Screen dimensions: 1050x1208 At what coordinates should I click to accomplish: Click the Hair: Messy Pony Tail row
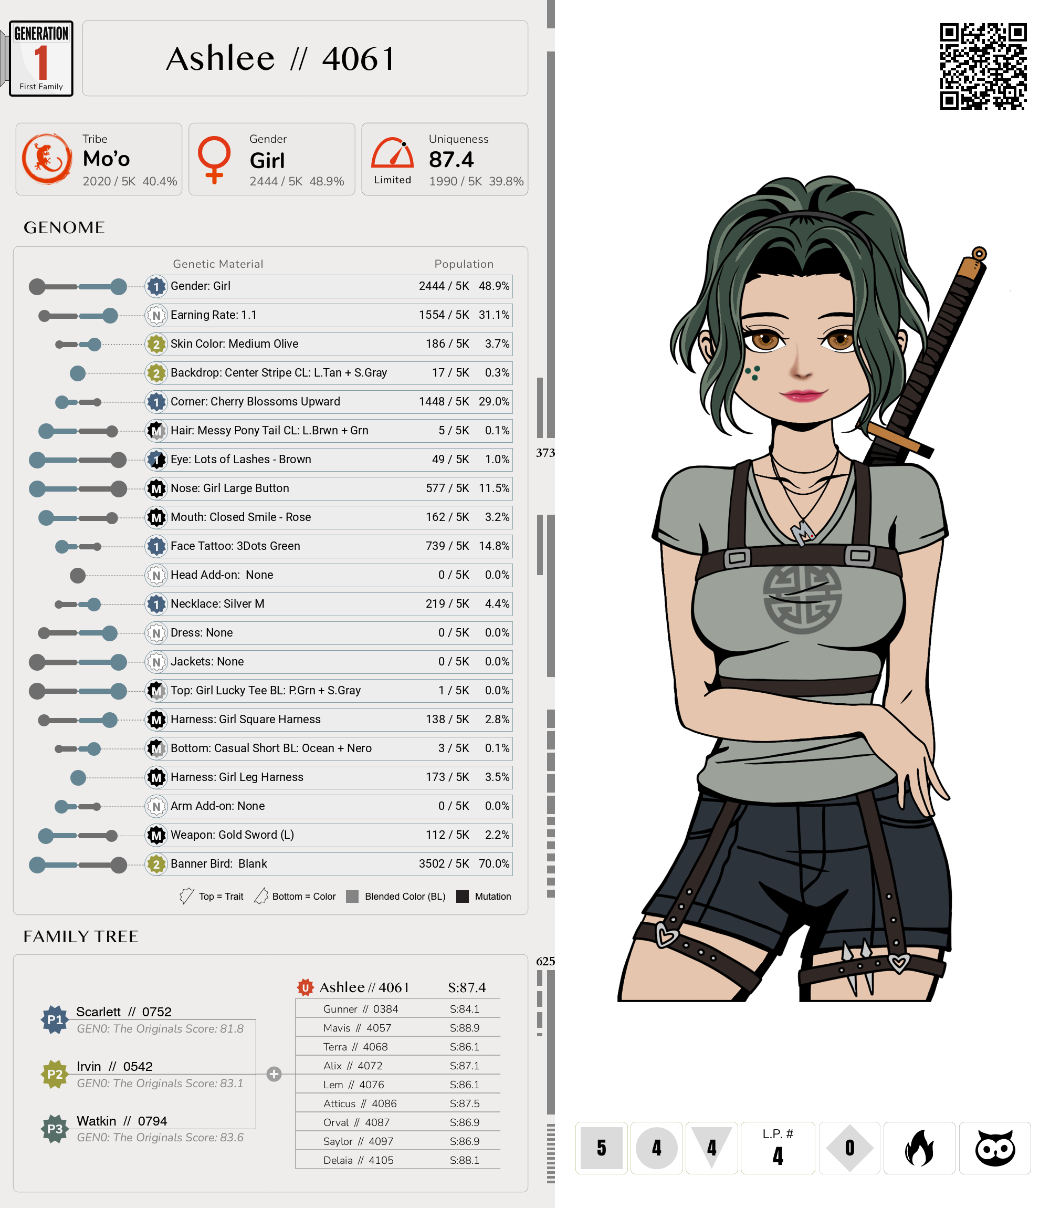click(x=328, y=430)
